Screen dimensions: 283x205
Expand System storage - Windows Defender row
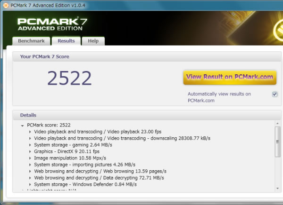pyautogui.click(x=30, y=184)
